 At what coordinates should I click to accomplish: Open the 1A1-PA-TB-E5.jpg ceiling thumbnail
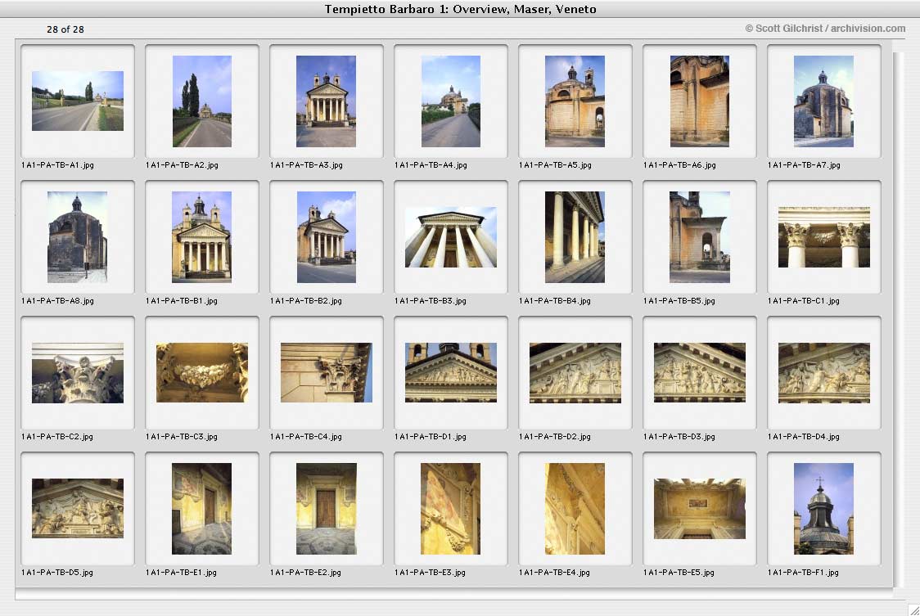699,509
